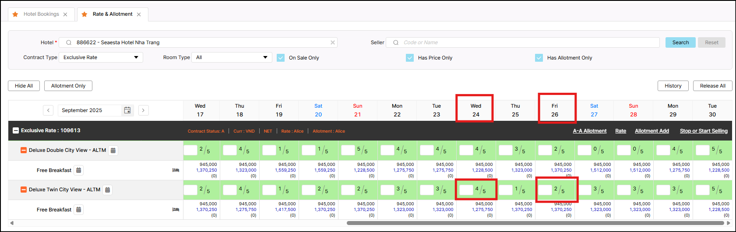Screen dimensions: 736x232
Task: Clear the Hotel field with the X icon
Action: 333,42
